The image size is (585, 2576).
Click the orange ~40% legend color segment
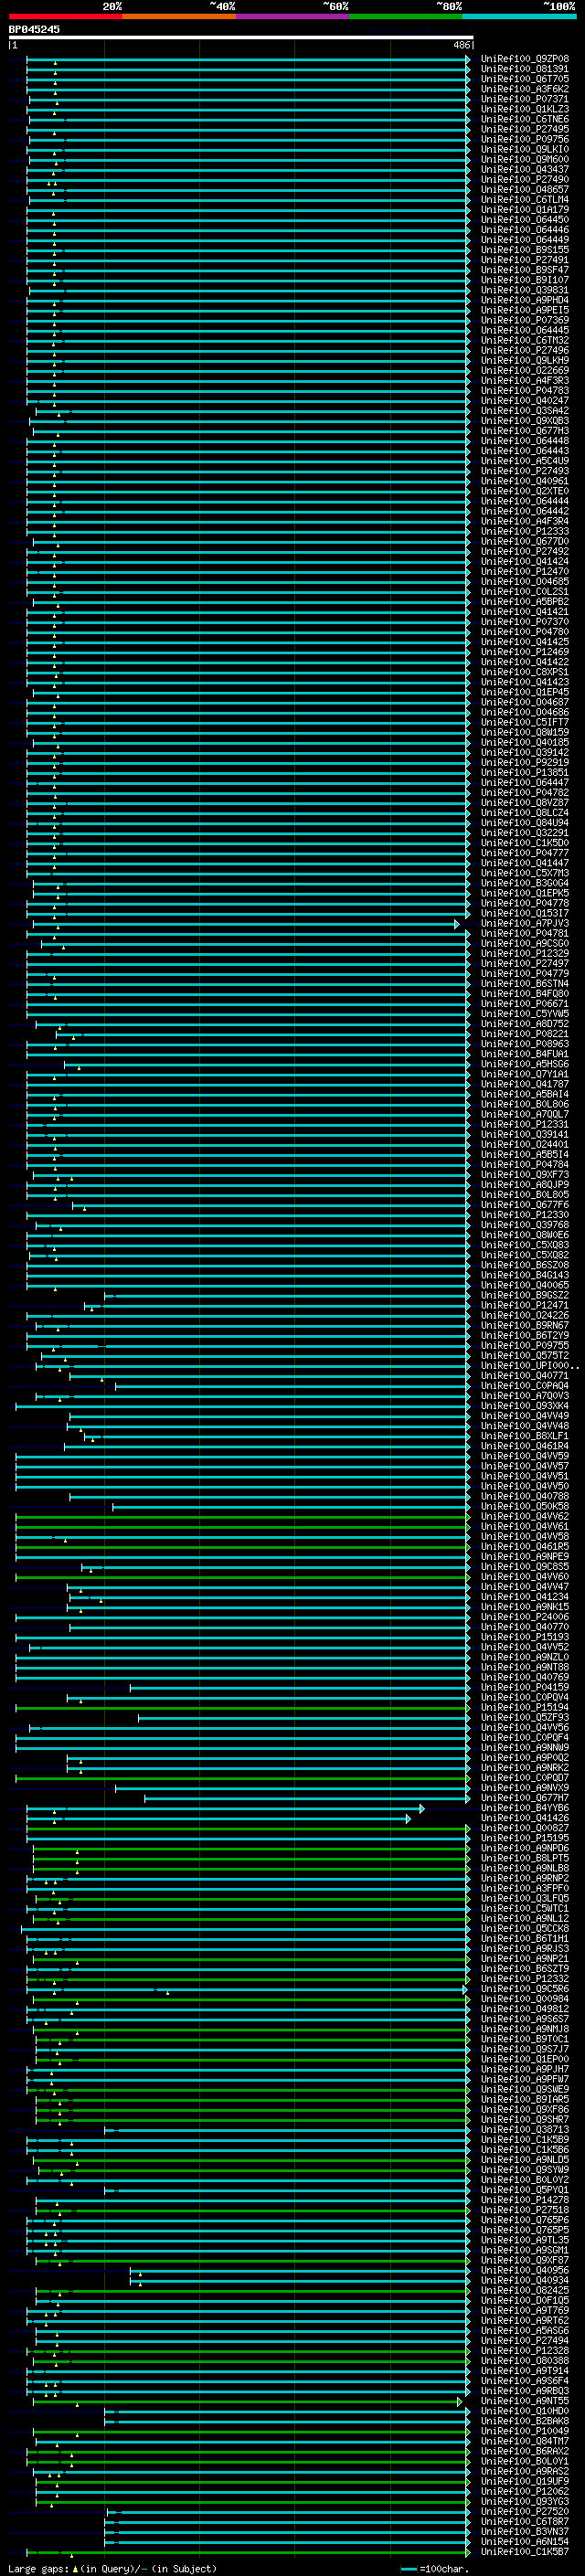point(179,16)
